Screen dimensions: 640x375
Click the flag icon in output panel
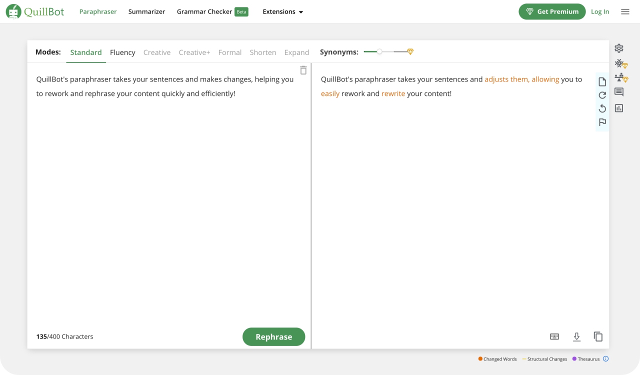602,122
